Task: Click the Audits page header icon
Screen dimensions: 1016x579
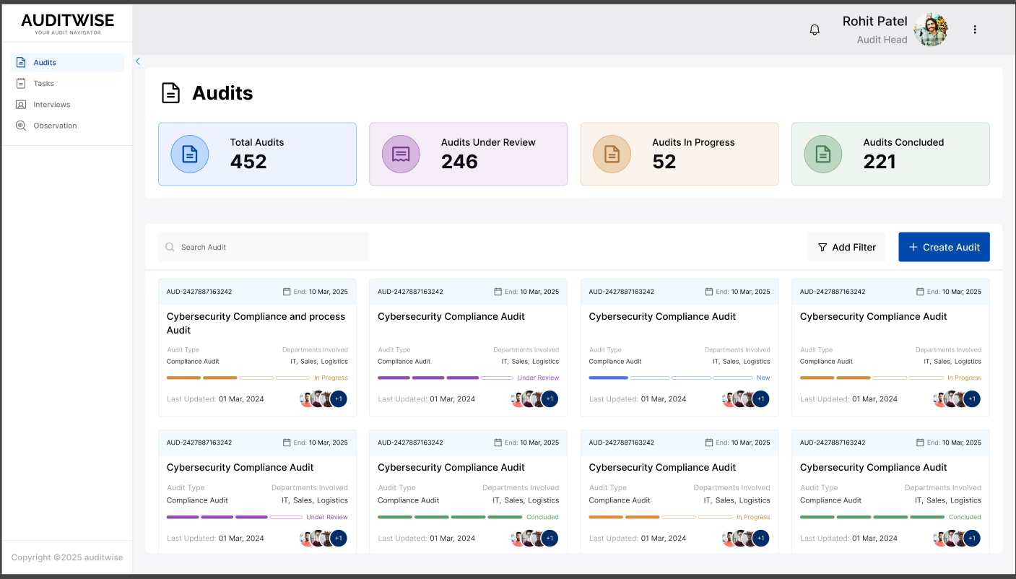Action: [170, 93]
